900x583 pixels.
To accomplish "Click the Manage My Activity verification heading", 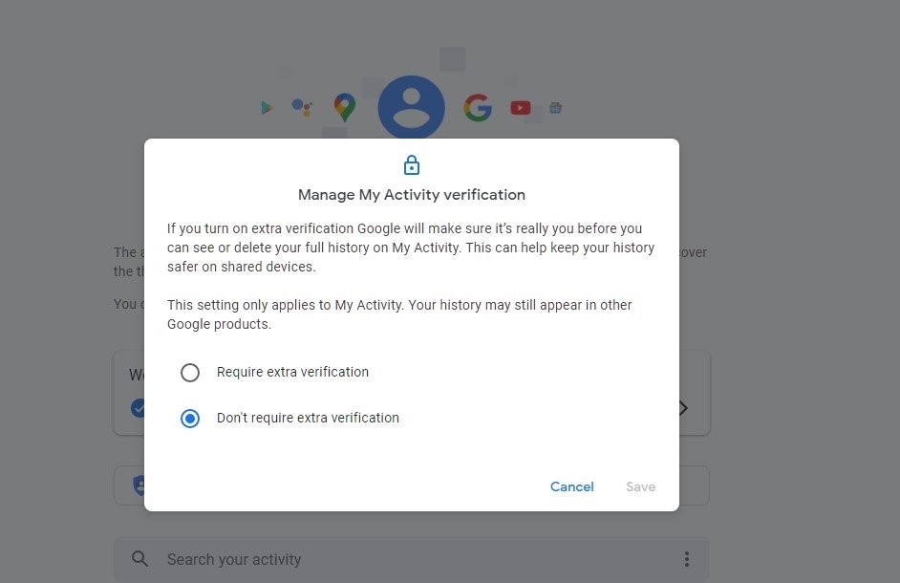I will (x=412, y=195).
